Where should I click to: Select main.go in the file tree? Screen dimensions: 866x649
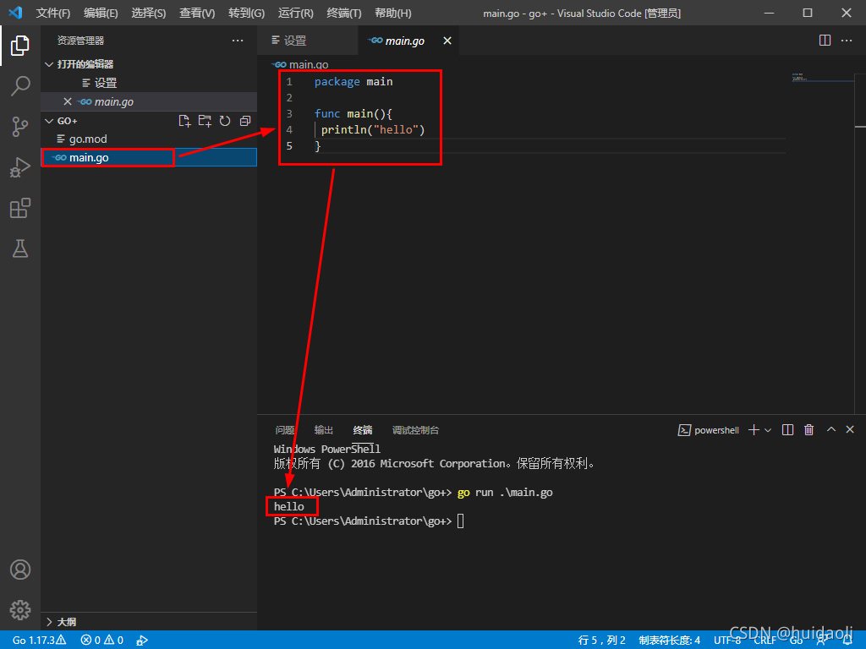[x=149, y=157]
